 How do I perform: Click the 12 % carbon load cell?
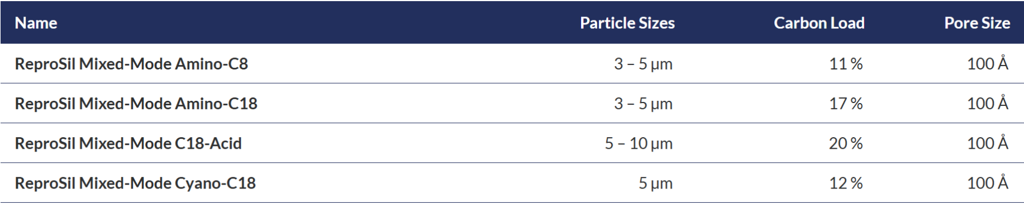tap(846, 183)
